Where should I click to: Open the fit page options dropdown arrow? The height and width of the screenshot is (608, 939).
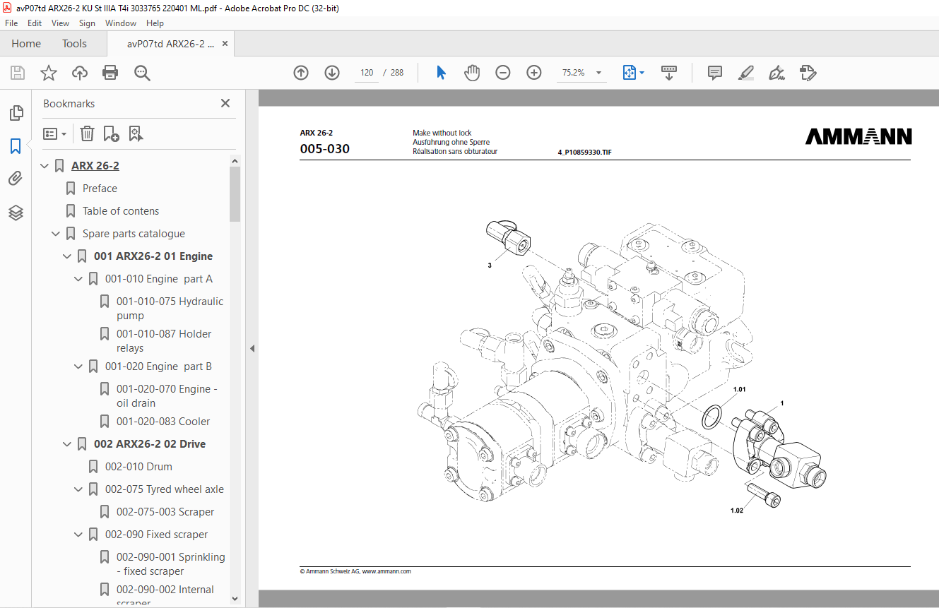pos(642,73)
